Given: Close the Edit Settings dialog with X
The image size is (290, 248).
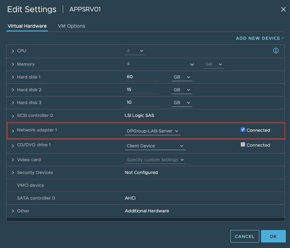Looking at the screenshot, I should (x=283, y=9).
